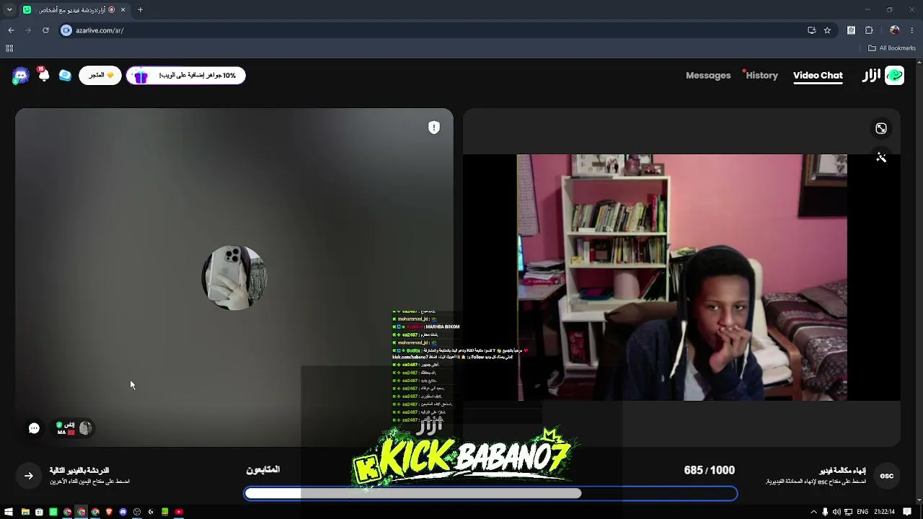Open File Explorer from the taskbar

[x=25, y=512]
